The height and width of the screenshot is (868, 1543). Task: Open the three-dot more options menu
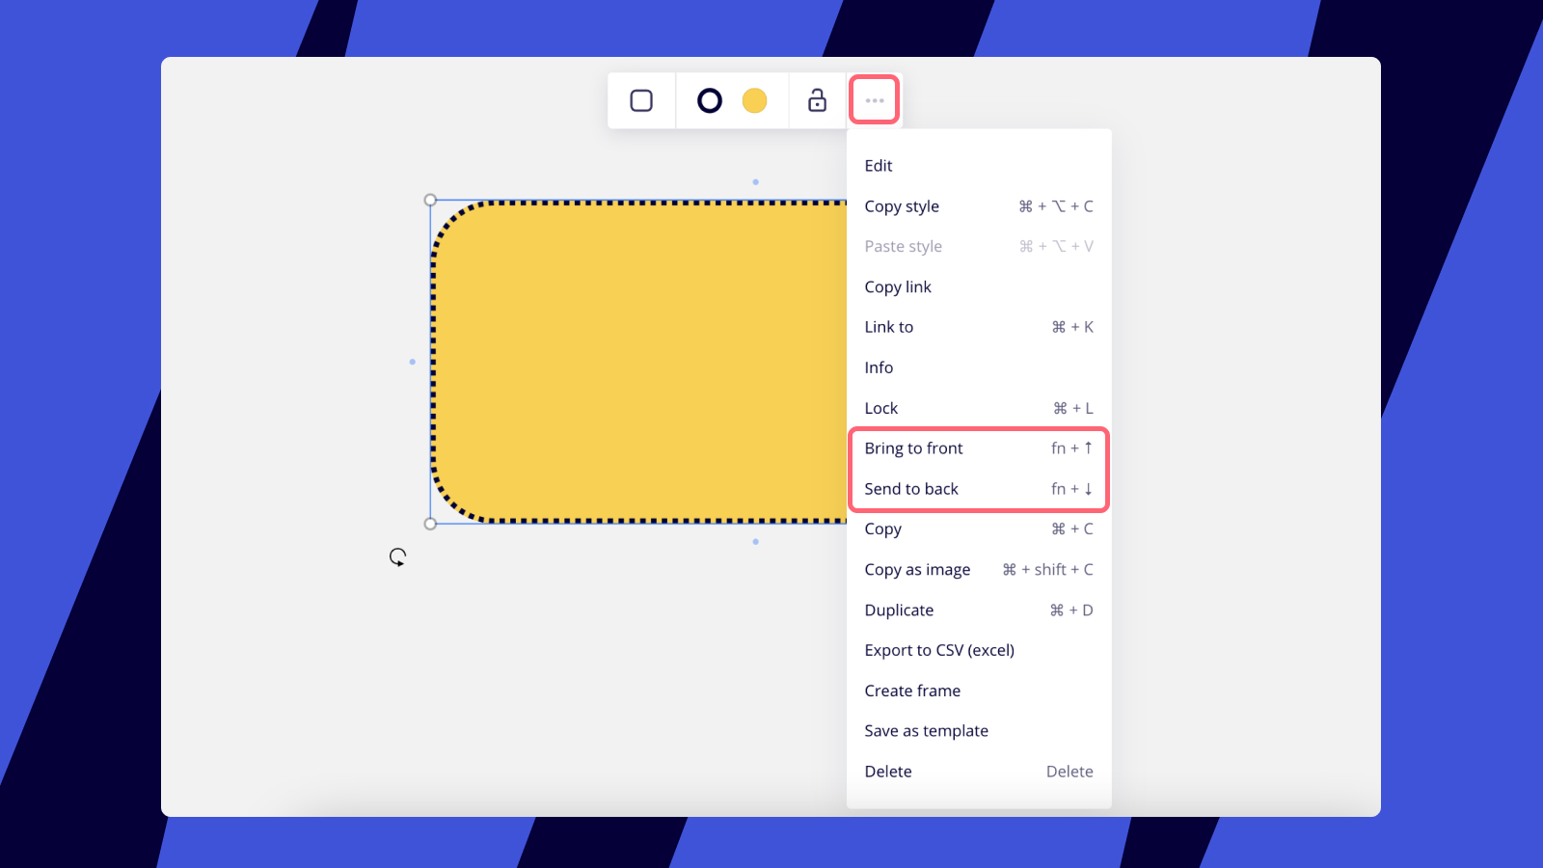874,99
